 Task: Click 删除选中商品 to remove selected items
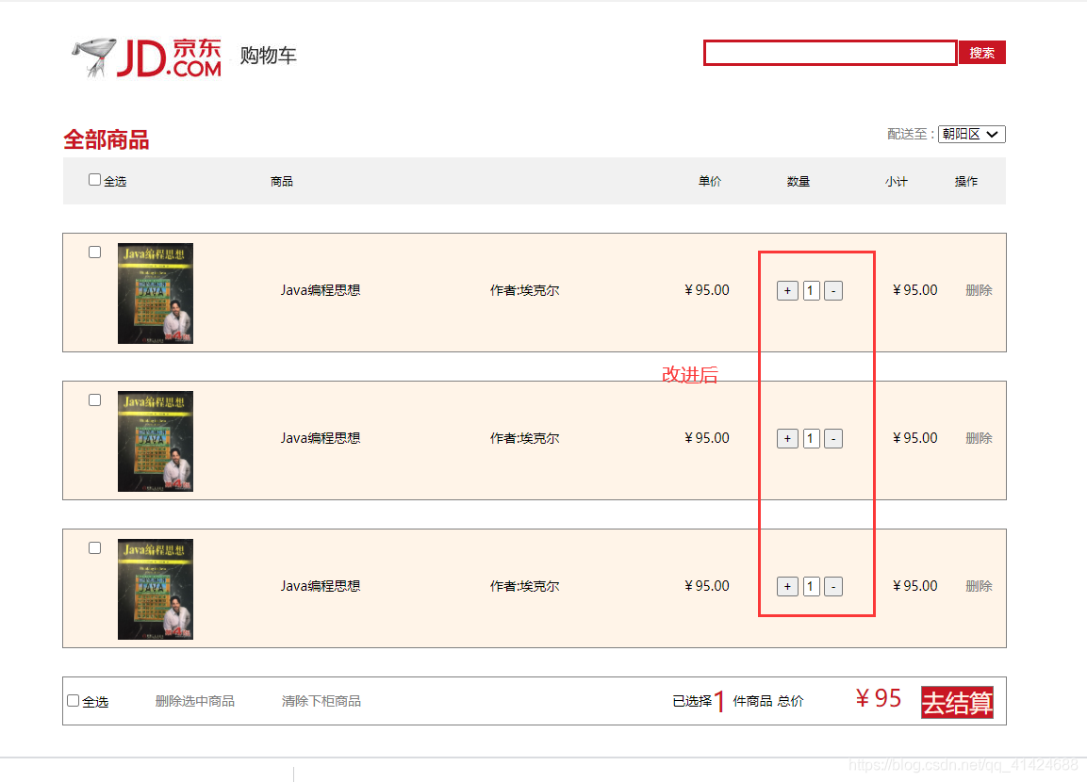195,701
